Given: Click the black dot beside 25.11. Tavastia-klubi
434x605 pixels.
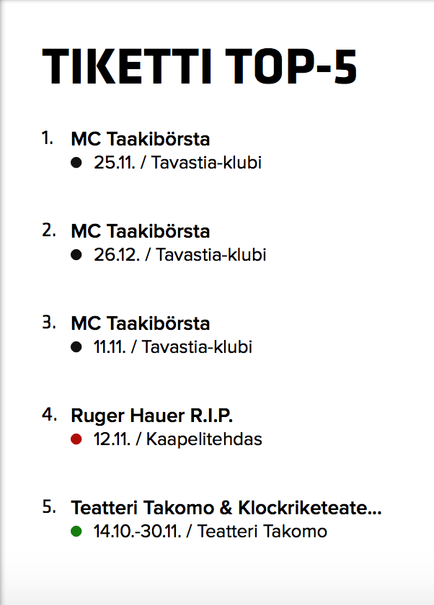Looking at the screenshot, I should tap(76, 163).
